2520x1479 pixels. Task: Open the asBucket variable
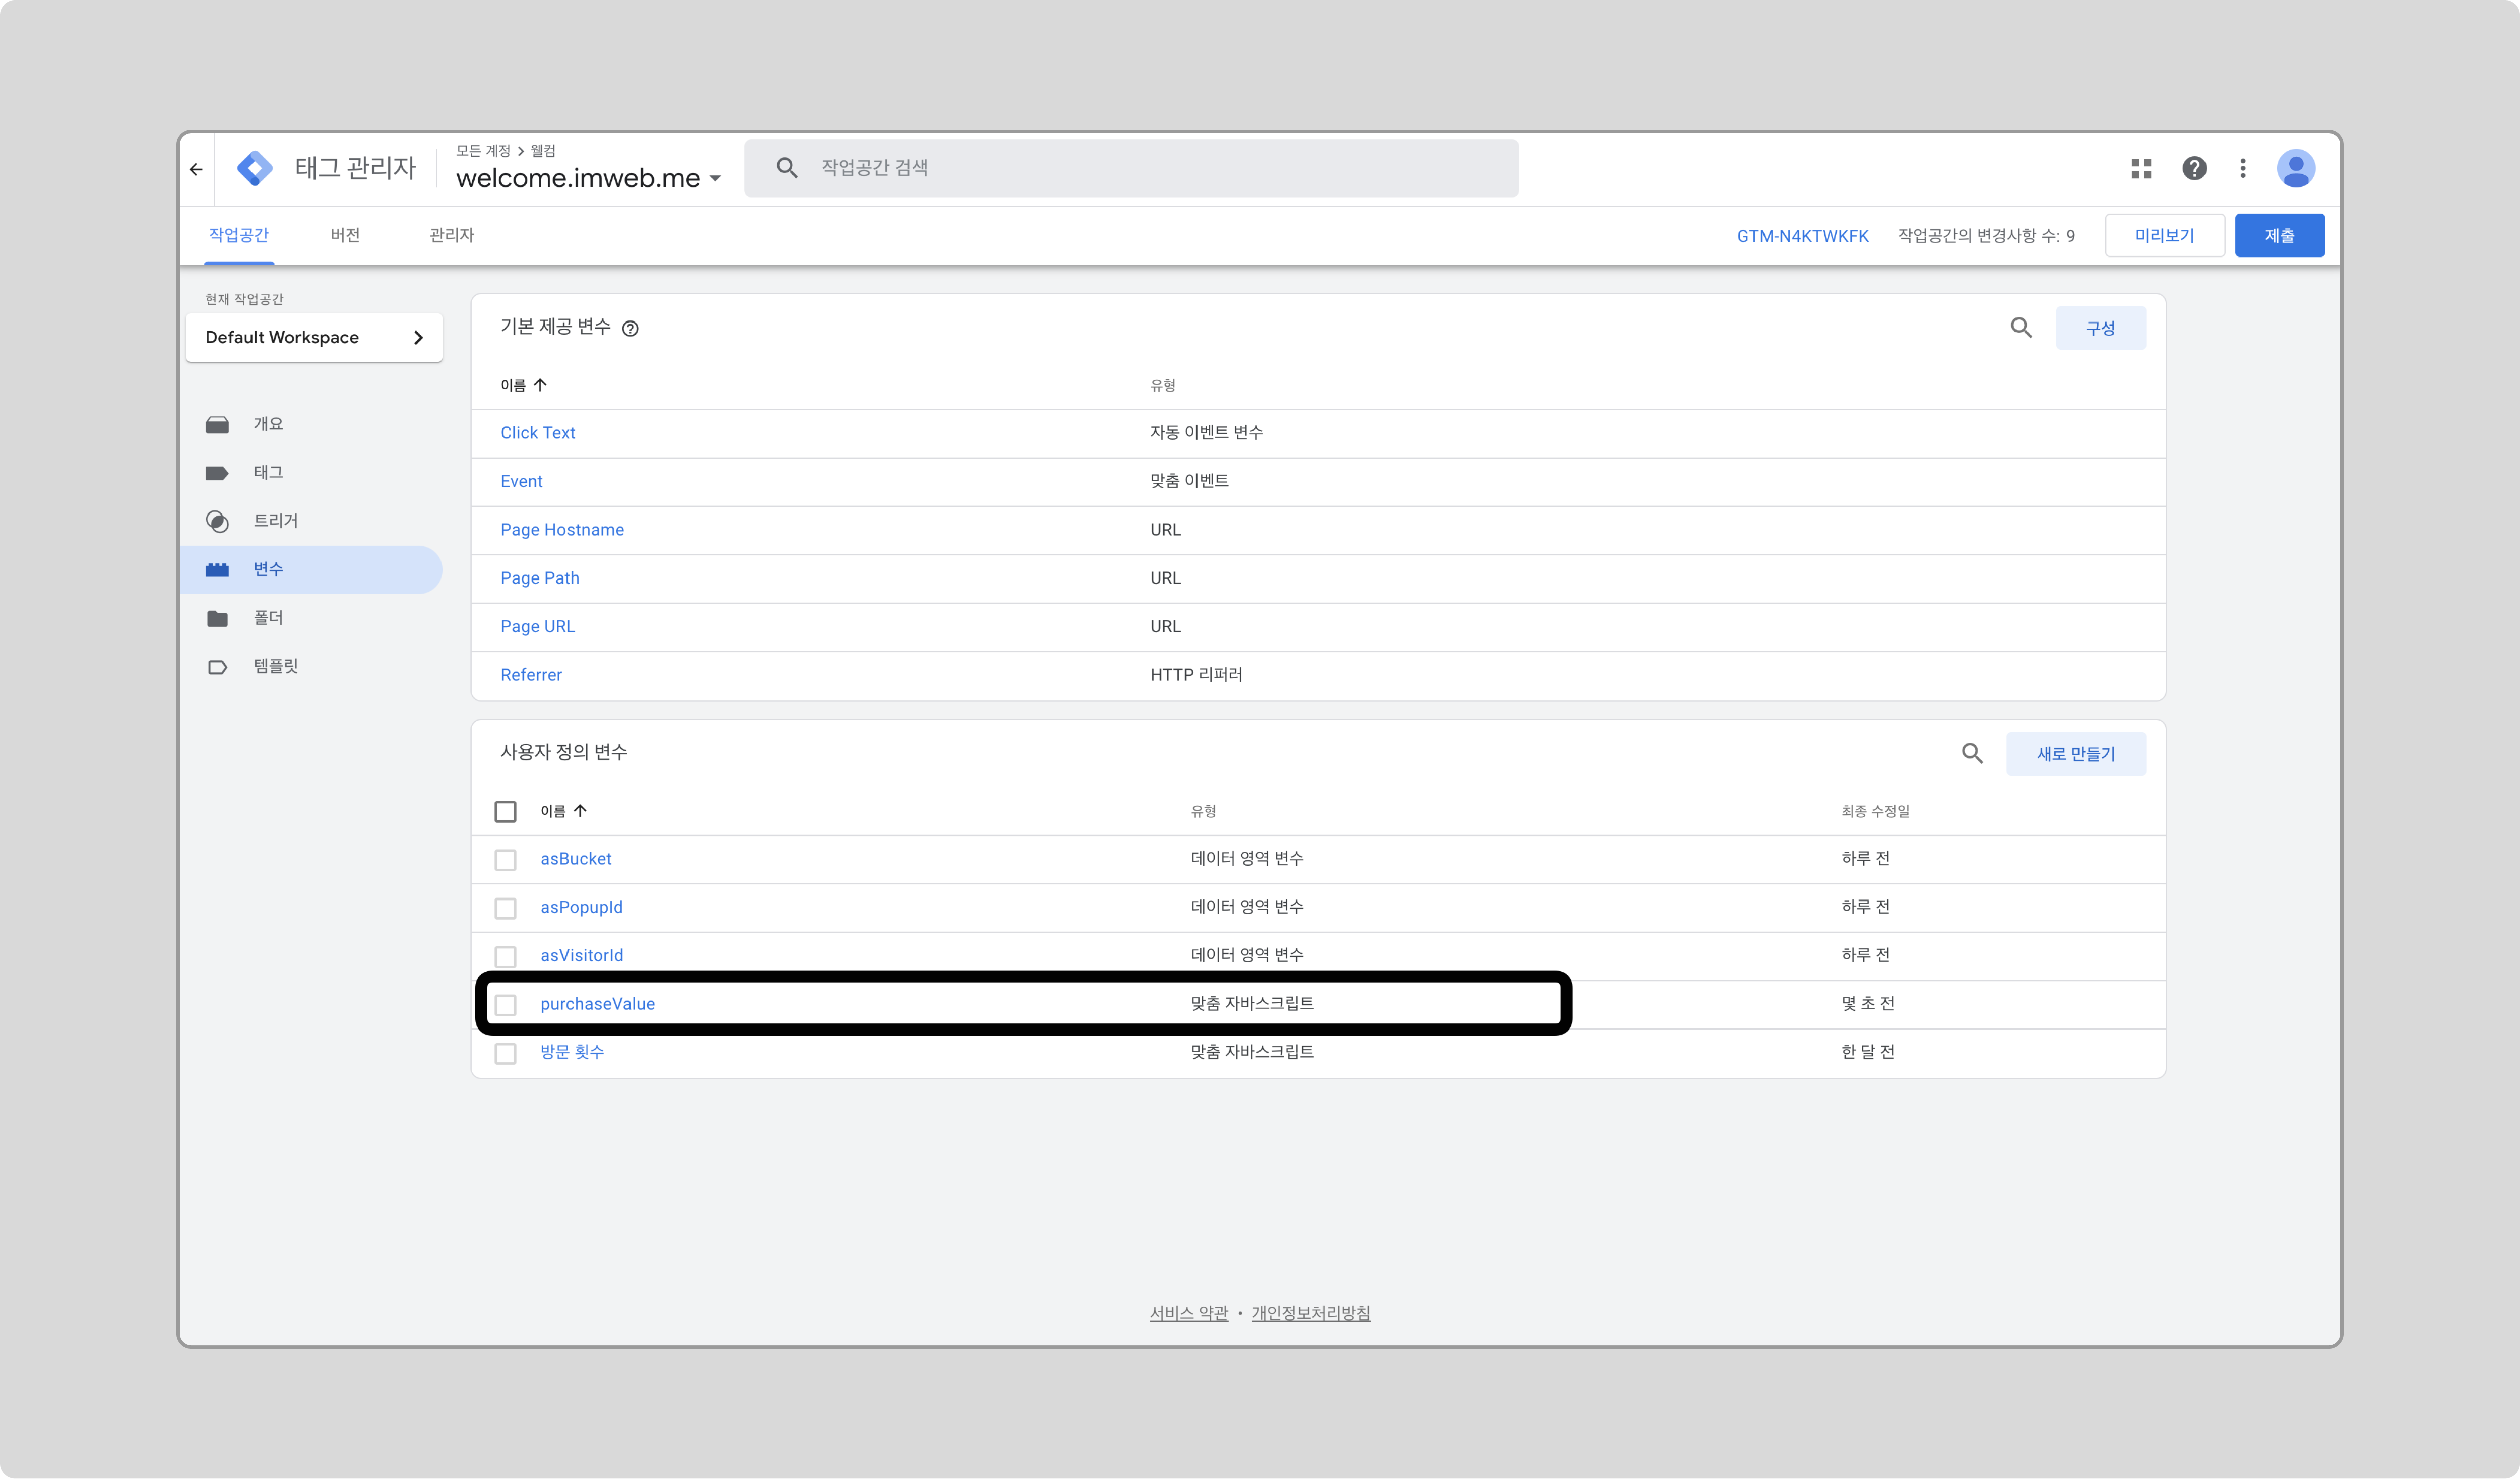coord(576,859)
